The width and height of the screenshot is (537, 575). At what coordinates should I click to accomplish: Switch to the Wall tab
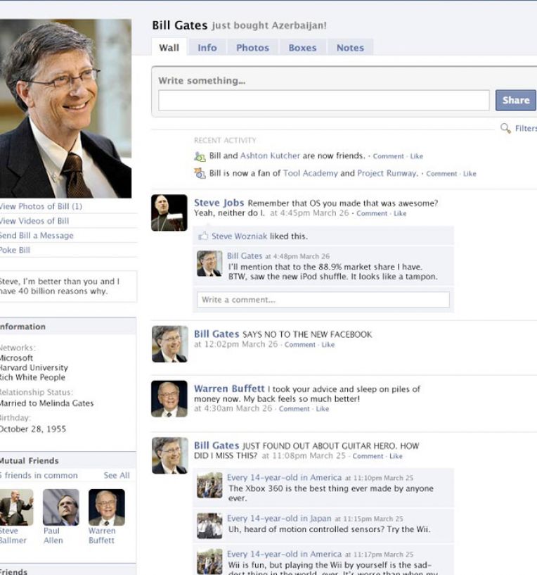pos(169,48)
